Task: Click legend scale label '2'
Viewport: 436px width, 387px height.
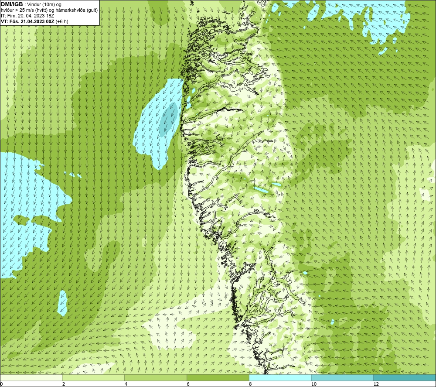Action: click(64, 384)
